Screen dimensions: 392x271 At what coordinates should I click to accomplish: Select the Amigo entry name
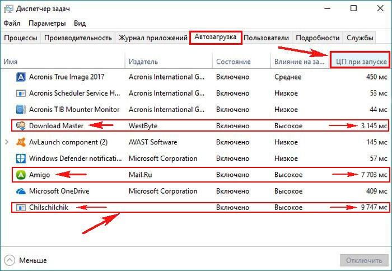coord(40,175)
